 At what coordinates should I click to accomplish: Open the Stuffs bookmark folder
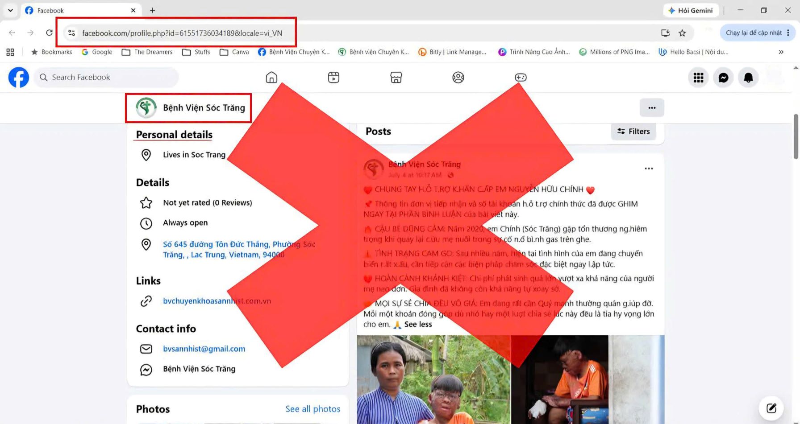tap(196, 52)
